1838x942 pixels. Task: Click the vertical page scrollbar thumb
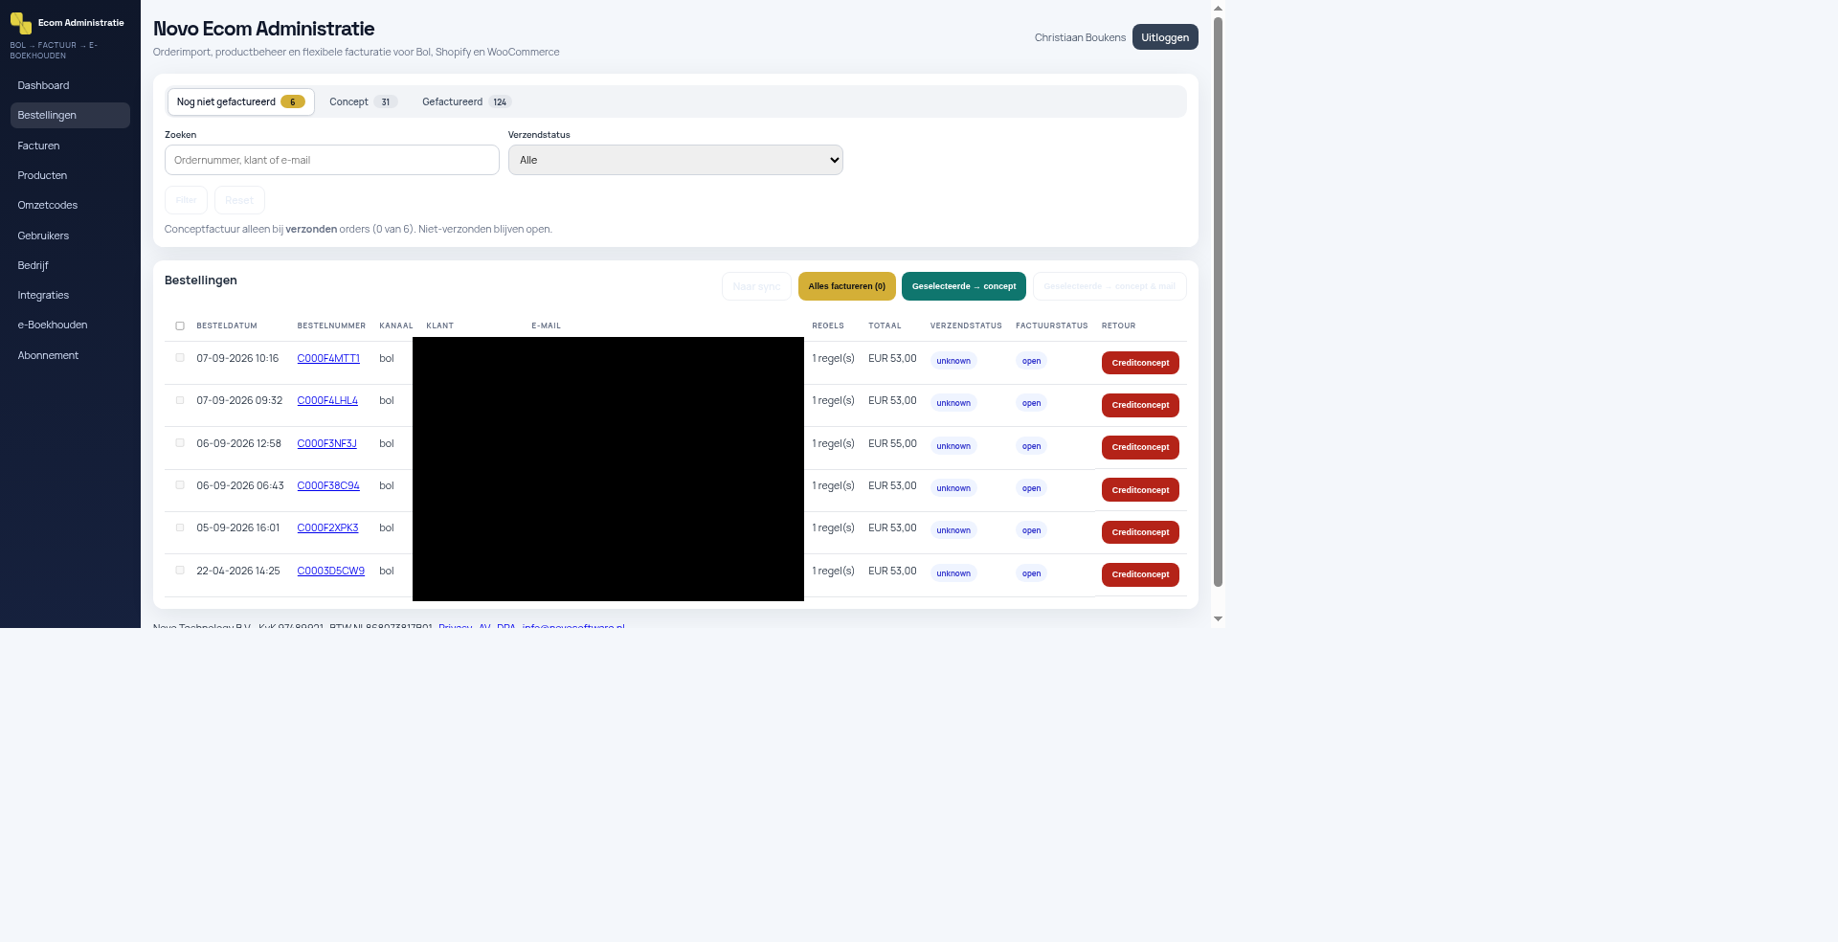tap(1218, 302)
